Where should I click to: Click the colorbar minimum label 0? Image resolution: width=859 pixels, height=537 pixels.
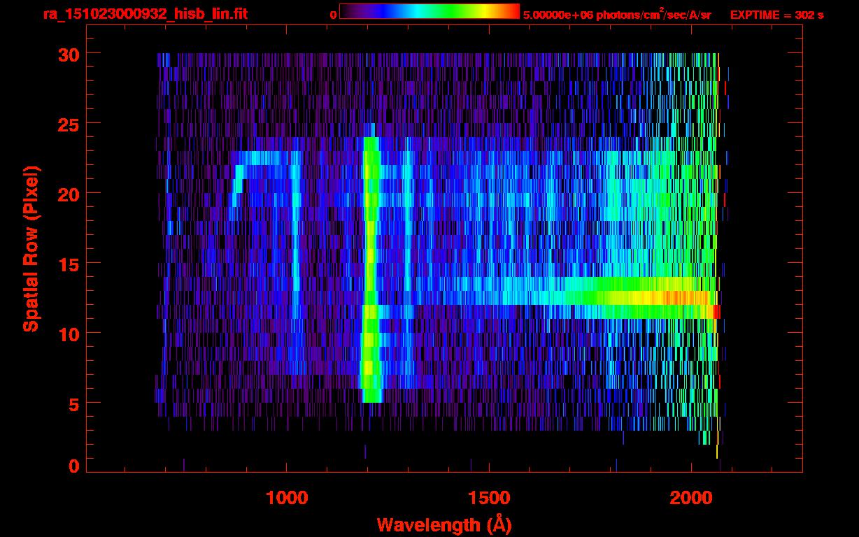coord(333,15)
